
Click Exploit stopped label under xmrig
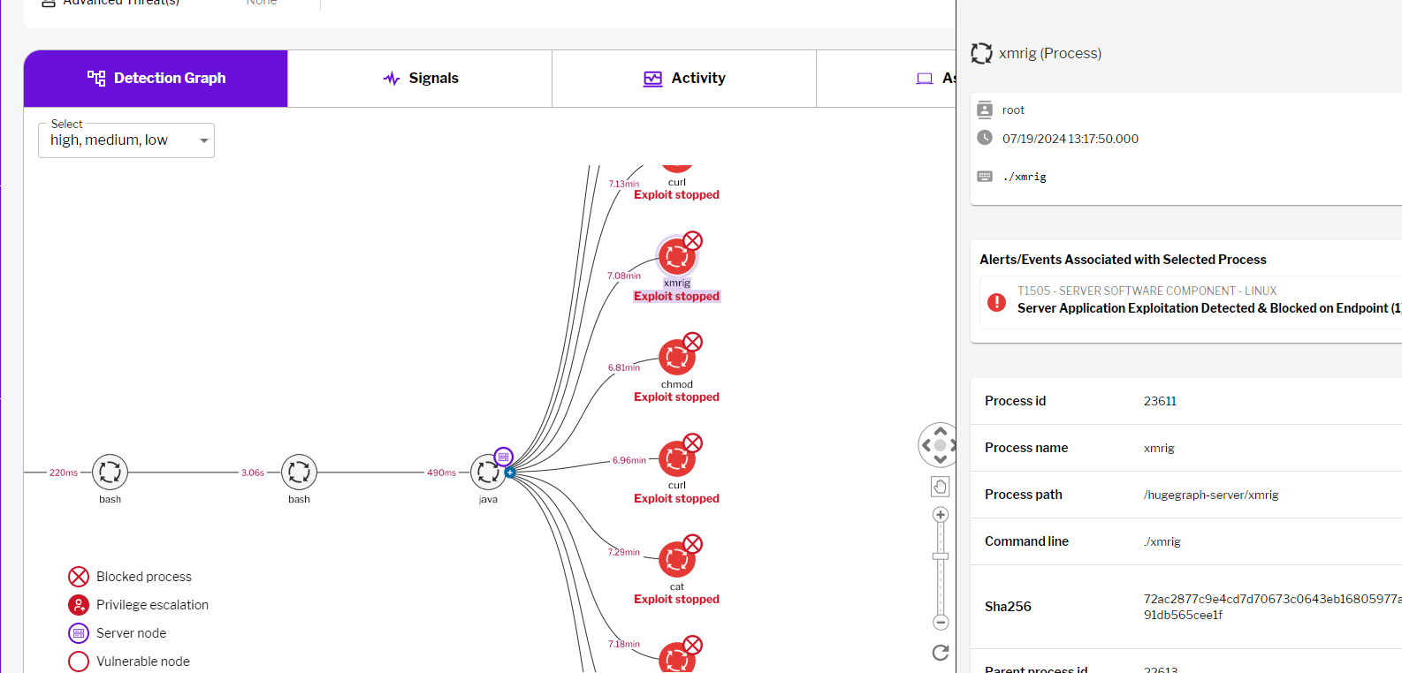click(677, 297)
